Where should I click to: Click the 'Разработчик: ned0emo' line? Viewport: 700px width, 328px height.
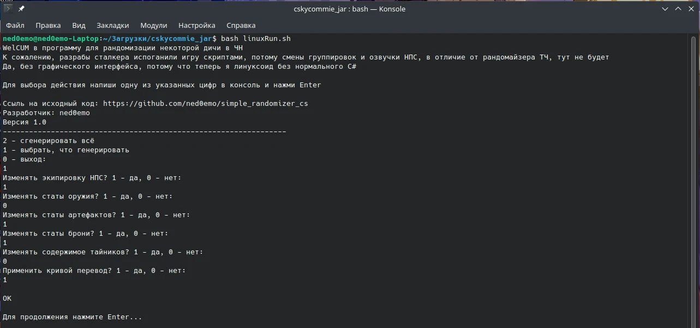[46, 113]
